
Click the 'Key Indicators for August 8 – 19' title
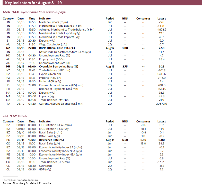[x=33, y=3]
